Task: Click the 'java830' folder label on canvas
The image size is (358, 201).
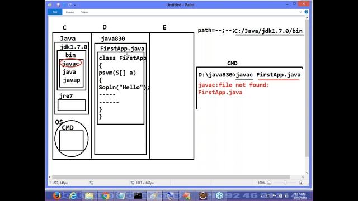Action: (x=113, y=39)
